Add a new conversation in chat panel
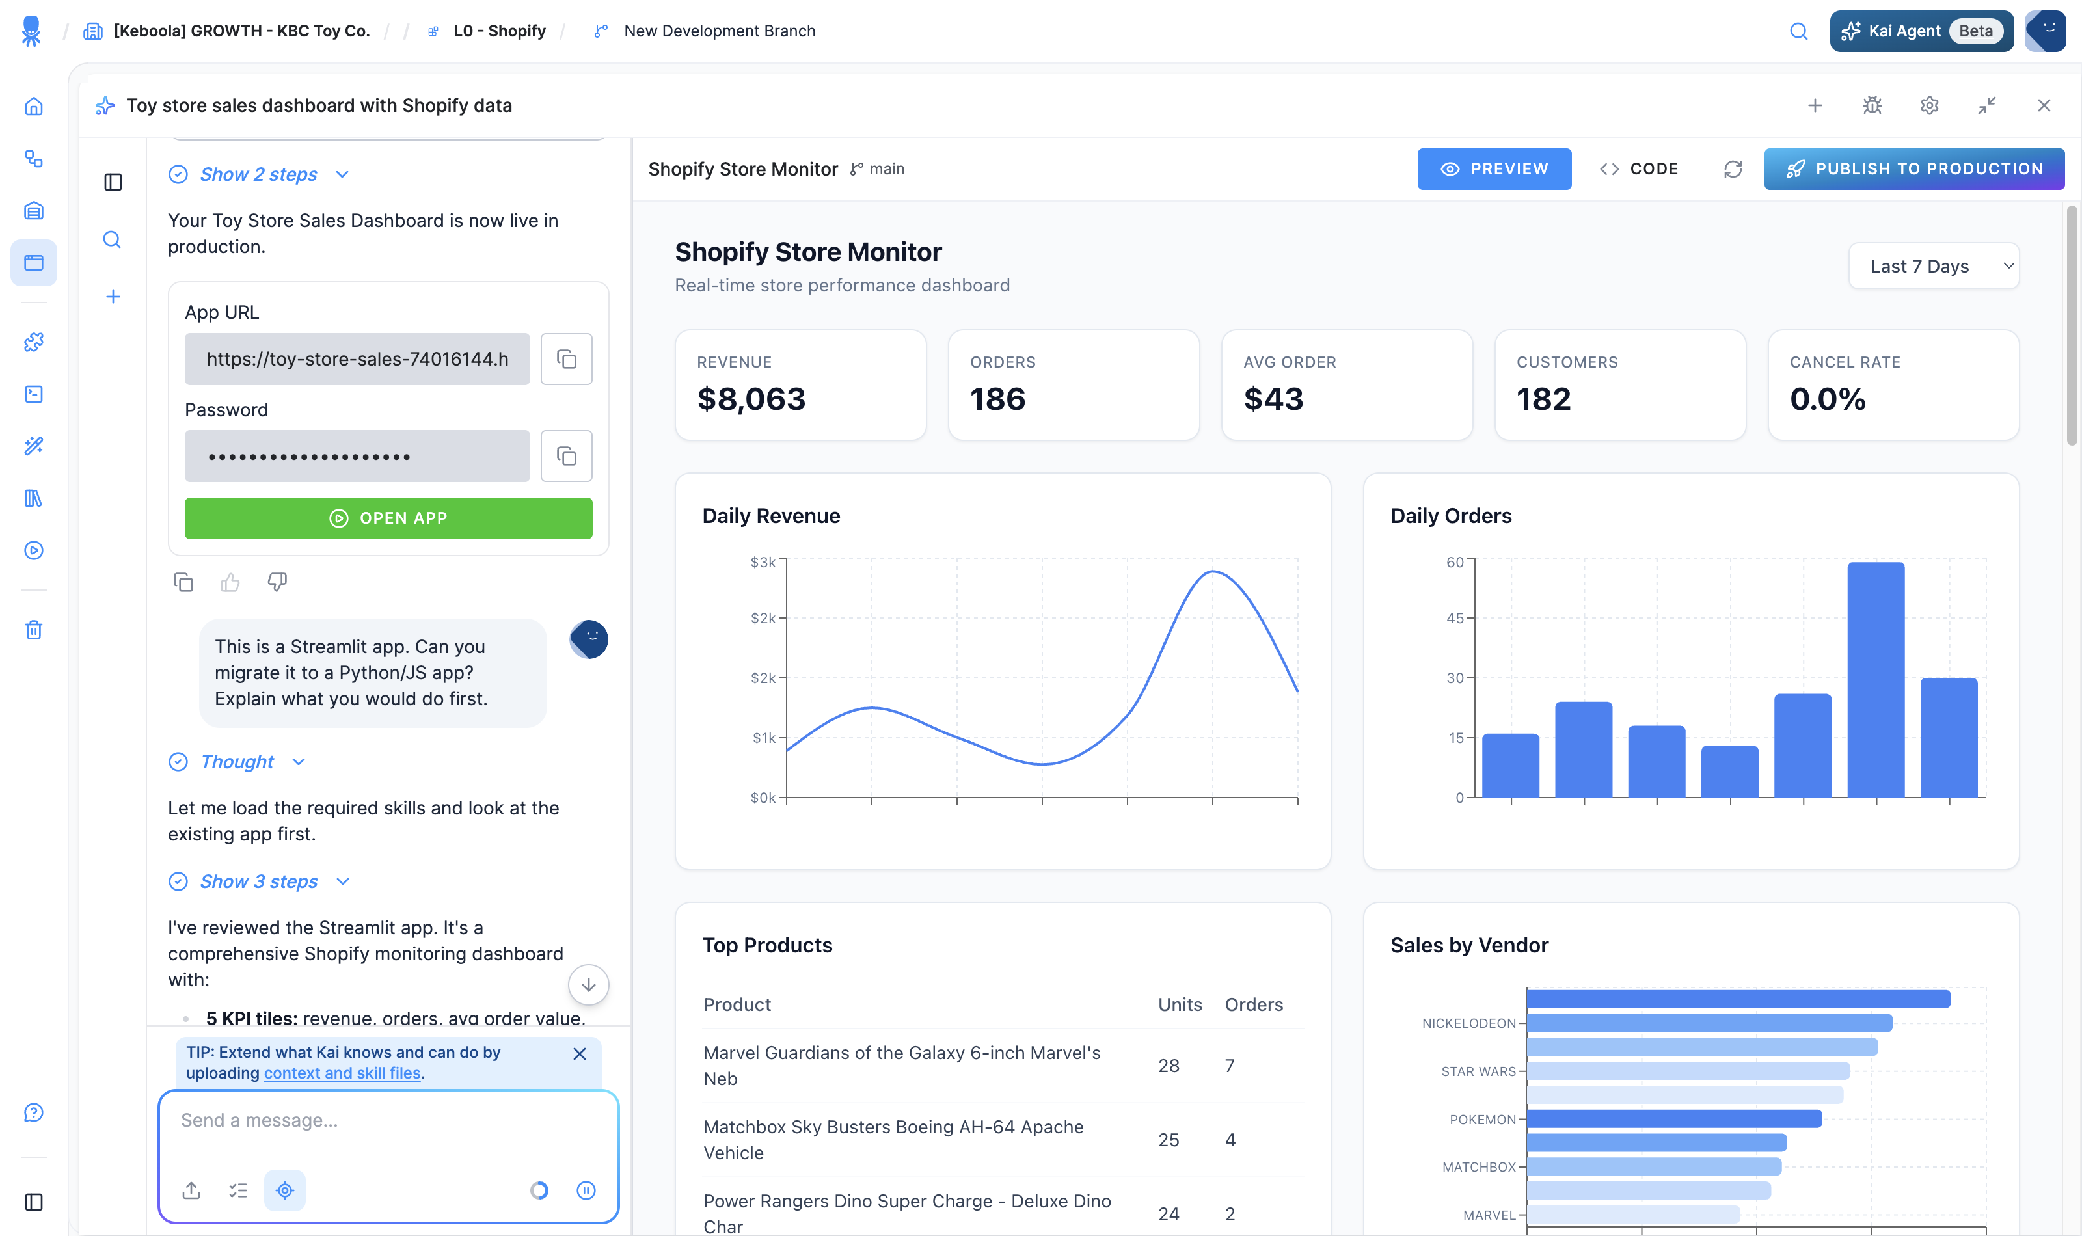Viewport: 2082px width, 1236px height. (113, 297)
